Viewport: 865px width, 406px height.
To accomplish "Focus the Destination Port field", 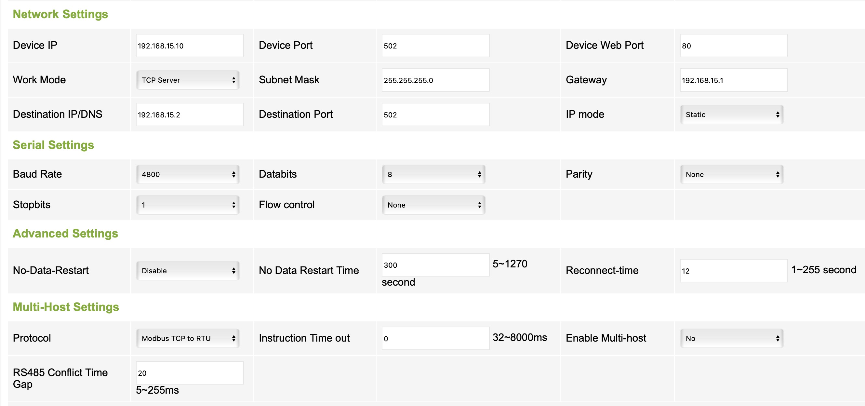I will 435,115.
